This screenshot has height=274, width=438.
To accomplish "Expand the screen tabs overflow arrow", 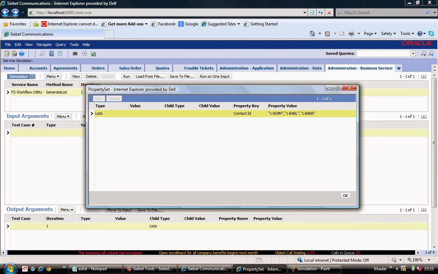I will (399, 68).
